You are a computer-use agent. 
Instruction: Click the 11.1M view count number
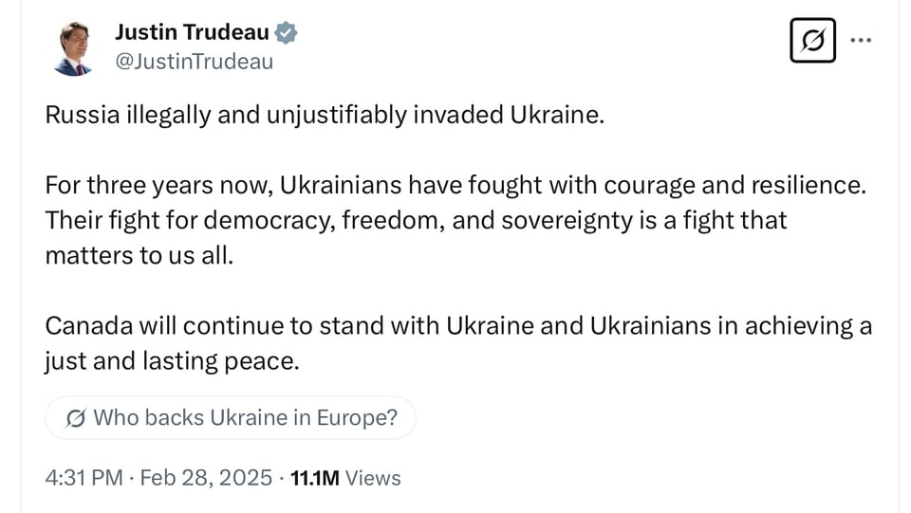pos(314,478)
